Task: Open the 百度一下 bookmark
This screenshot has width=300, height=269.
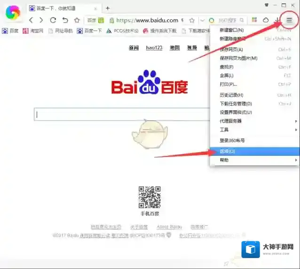Action: coord(89,31)
